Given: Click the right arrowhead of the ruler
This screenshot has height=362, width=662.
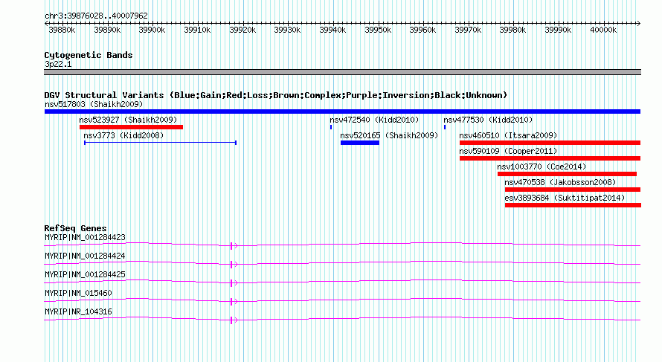Looking at the screenshot, I should pos(638,23).
